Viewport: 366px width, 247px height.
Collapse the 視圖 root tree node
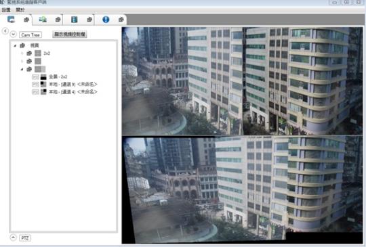tap(15, 45)
